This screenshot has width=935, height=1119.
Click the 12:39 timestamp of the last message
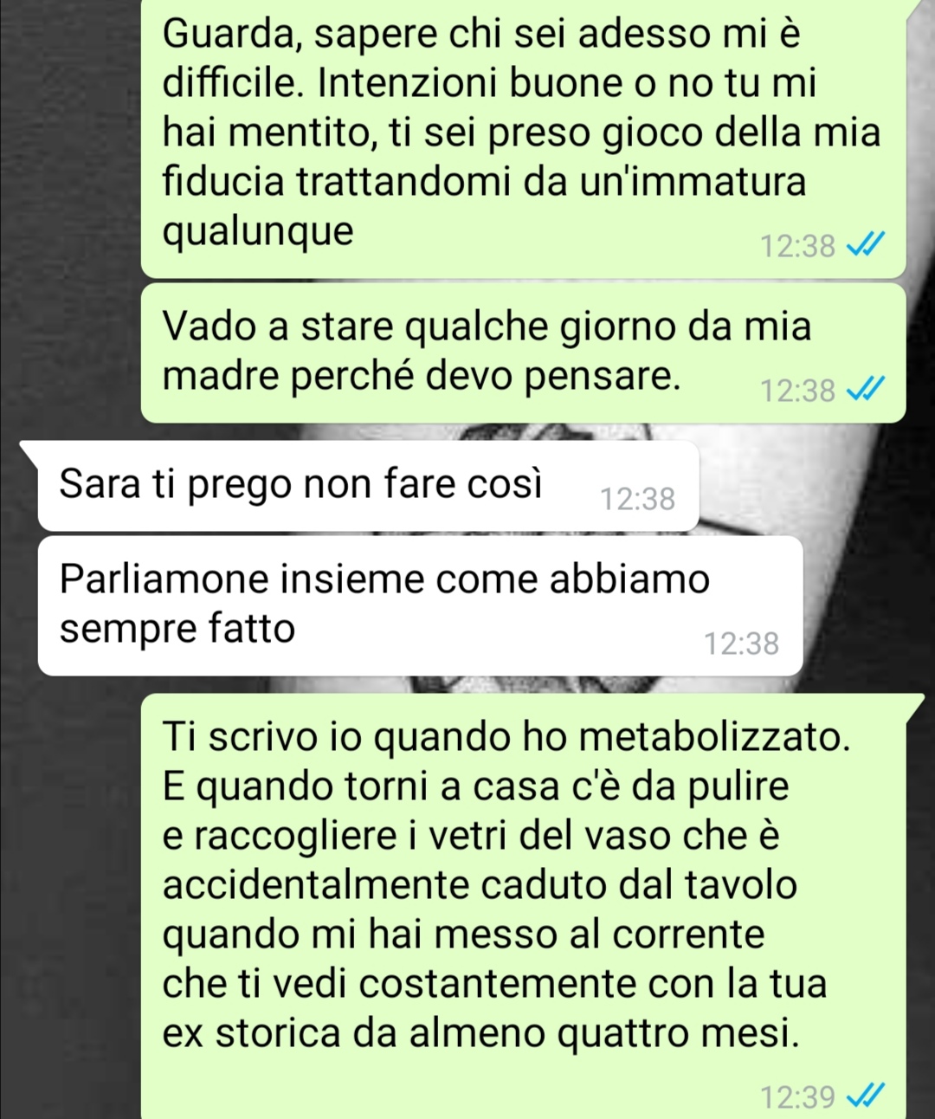(797, 1097)
